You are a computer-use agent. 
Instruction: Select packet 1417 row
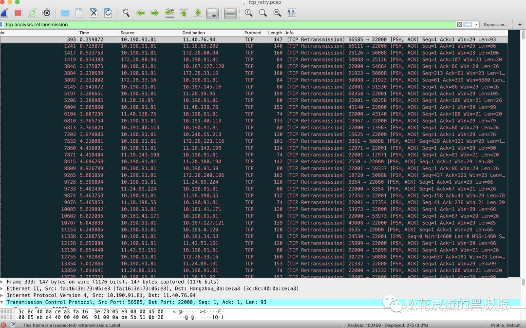pos(254,53)
